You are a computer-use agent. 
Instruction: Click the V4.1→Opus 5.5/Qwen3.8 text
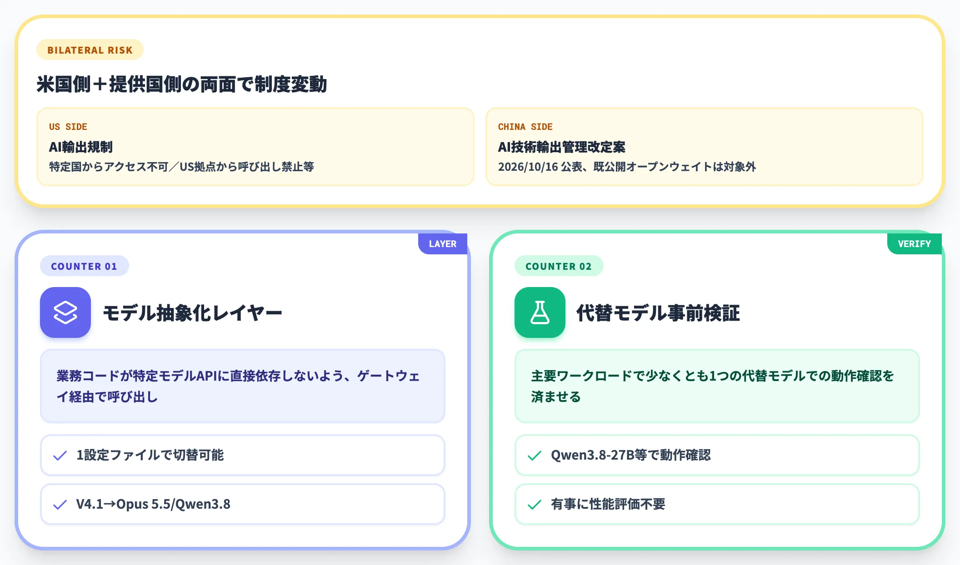coord(153,504)
